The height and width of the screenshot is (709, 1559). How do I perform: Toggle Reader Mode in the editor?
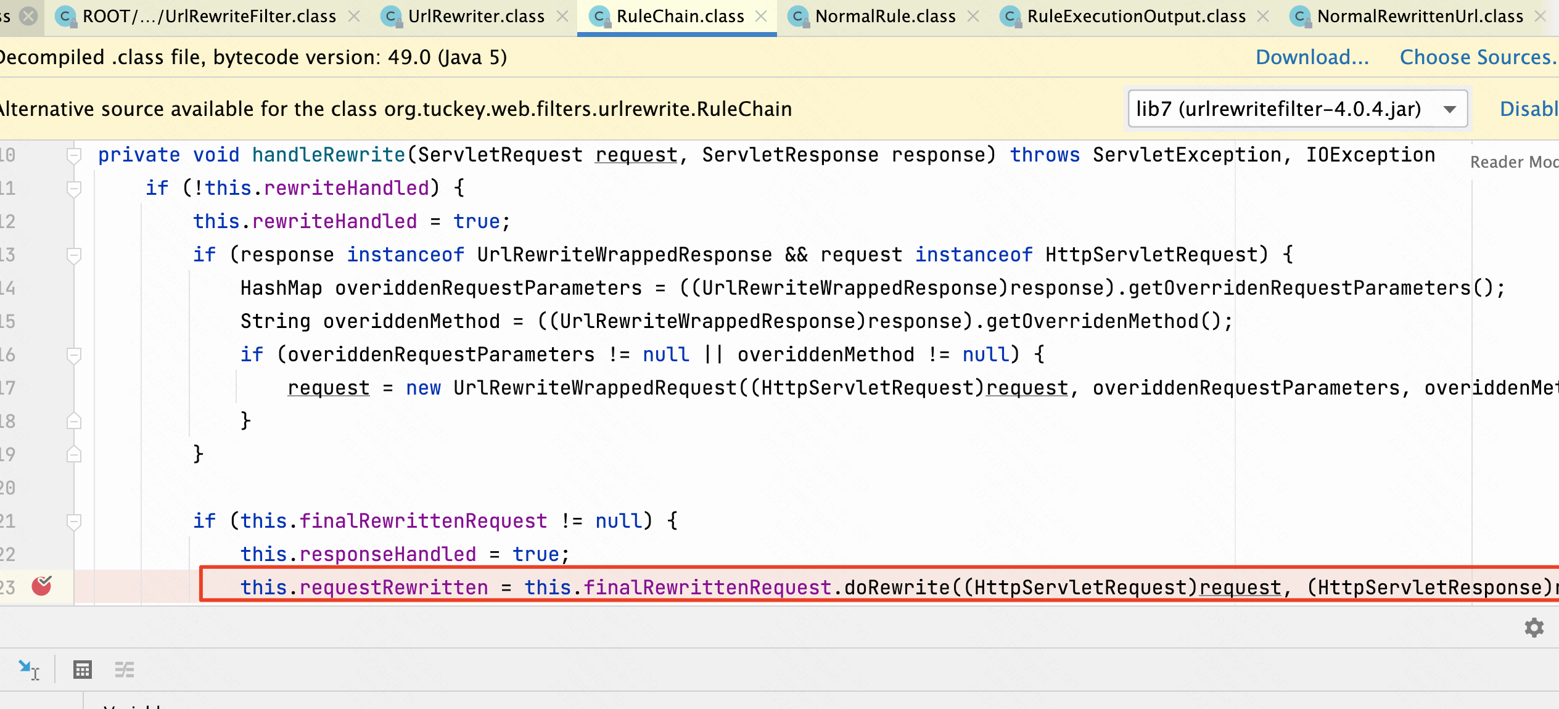[1514, 162]
